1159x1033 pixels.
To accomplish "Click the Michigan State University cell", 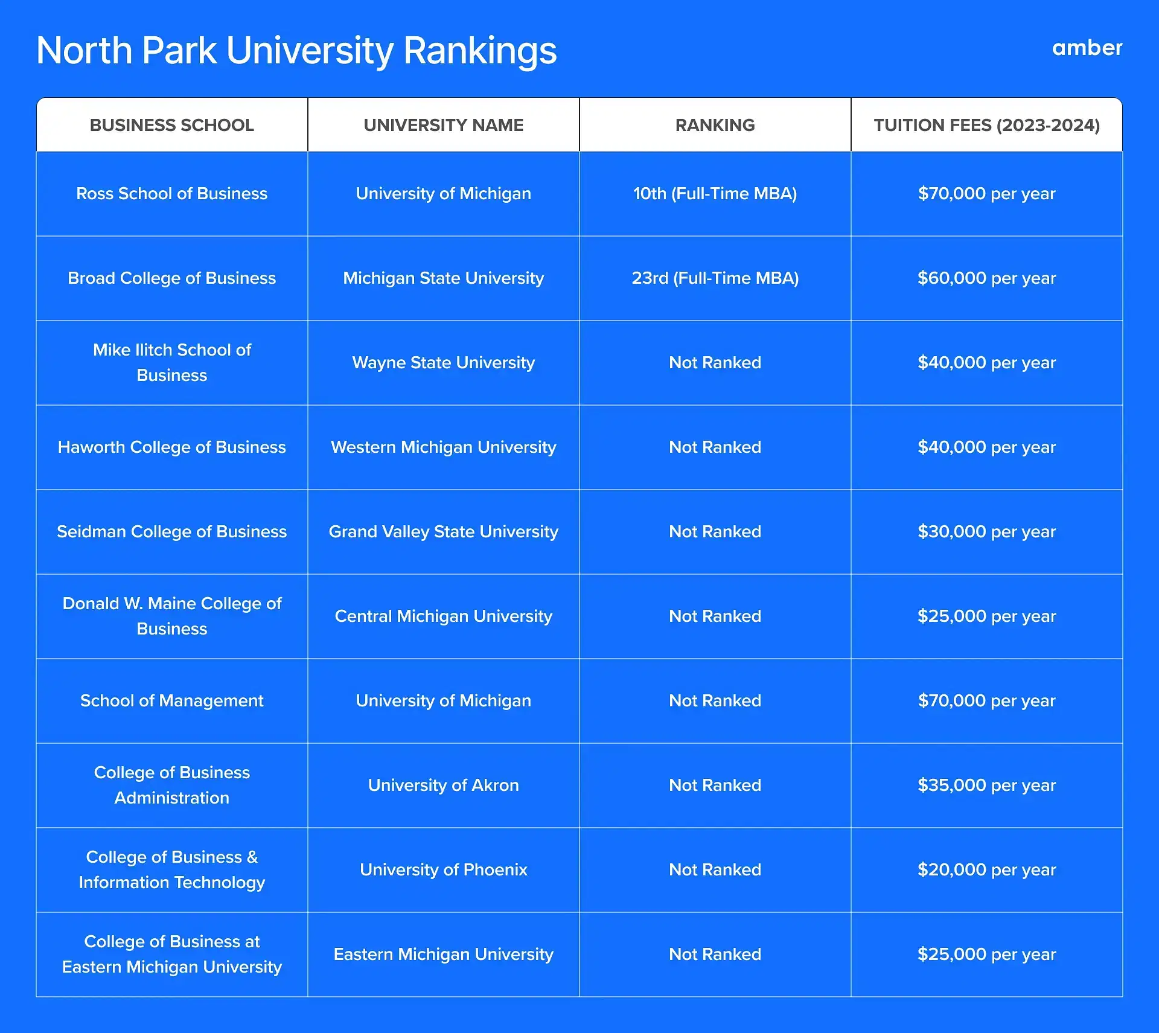I will click(444, 278).
